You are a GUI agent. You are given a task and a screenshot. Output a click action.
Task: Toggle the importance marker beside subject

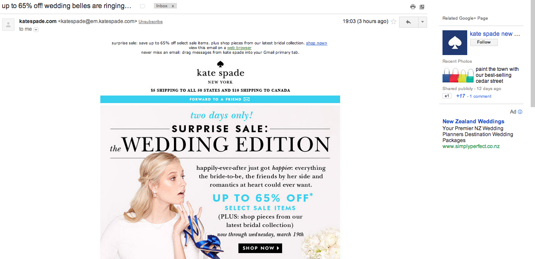pos(142,6)
